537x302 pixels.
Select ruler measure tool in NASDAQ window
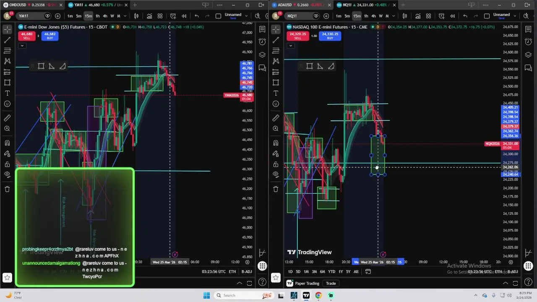pos(276,118)
